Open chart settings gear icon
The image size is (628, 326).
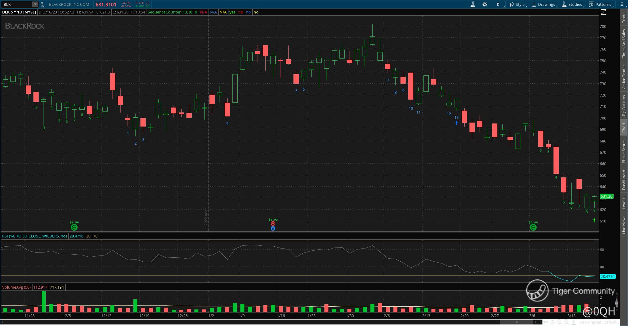tap(485, 4)
